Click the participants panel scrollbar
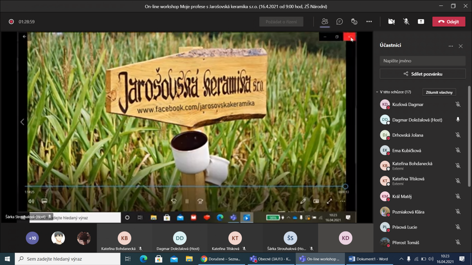 coord(469,137)
